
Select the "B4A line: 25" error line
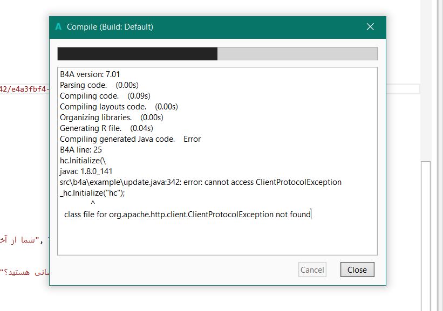pos(81,150)
